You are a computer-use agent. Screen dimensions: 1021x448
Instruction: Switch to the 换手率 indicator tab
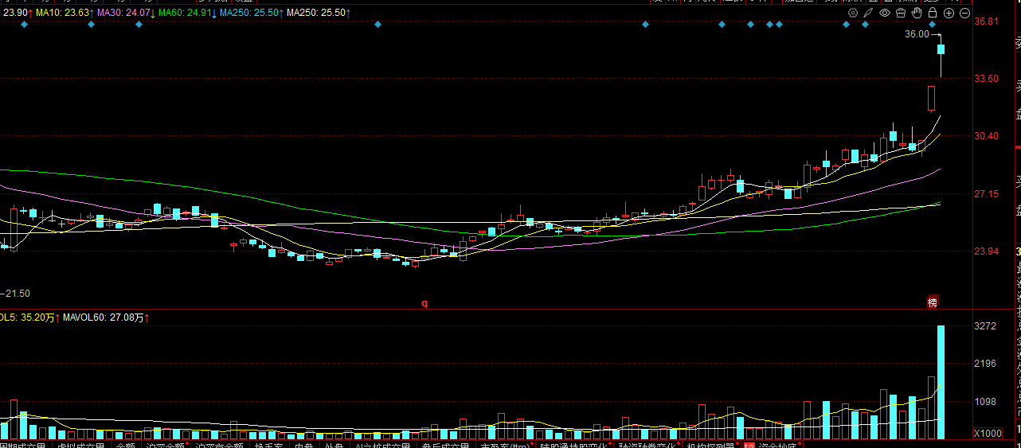pos(268,447)
